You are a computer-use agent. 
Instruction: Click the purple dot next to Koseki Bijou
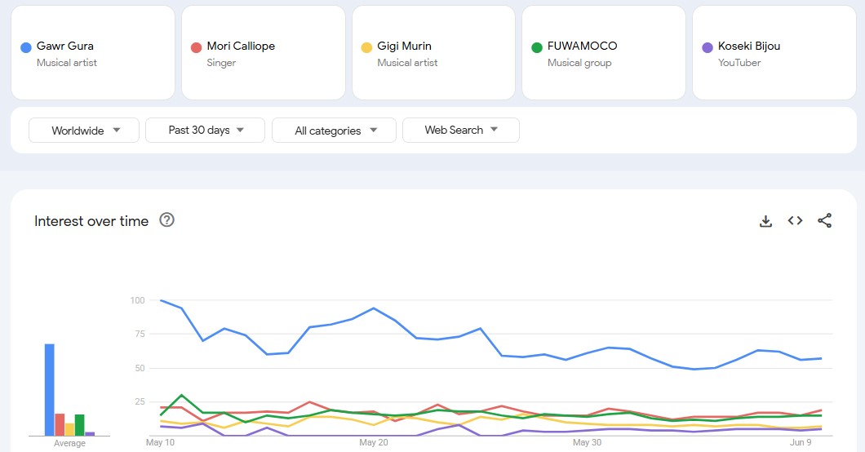[708, 48]
